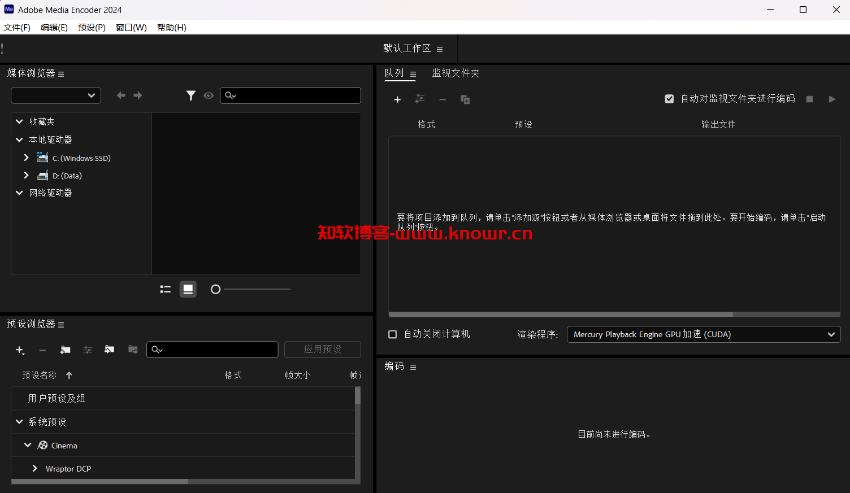
Task: Click the preset list horizontal scrollbar
Action: tap(99, 482)
